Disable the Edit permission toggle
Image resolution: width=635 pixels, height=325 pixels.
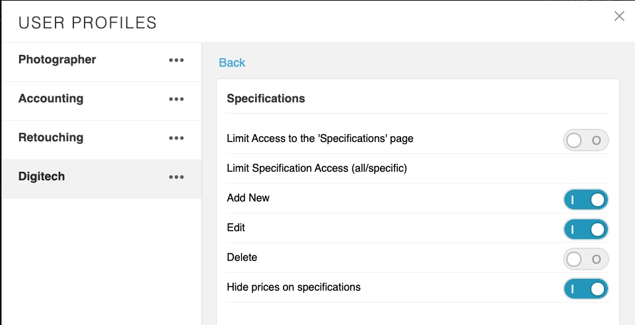pos(585,229)
